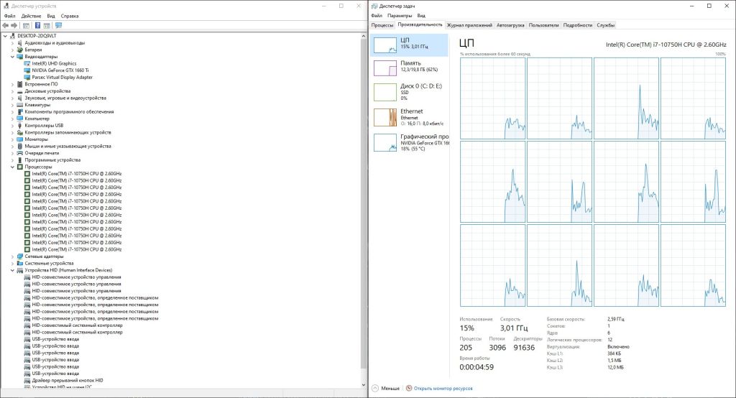Click the uptime value 0:00:04:59
Image resolution: width=736 pixels, height=398 pixels.
[x=477, y=367]
